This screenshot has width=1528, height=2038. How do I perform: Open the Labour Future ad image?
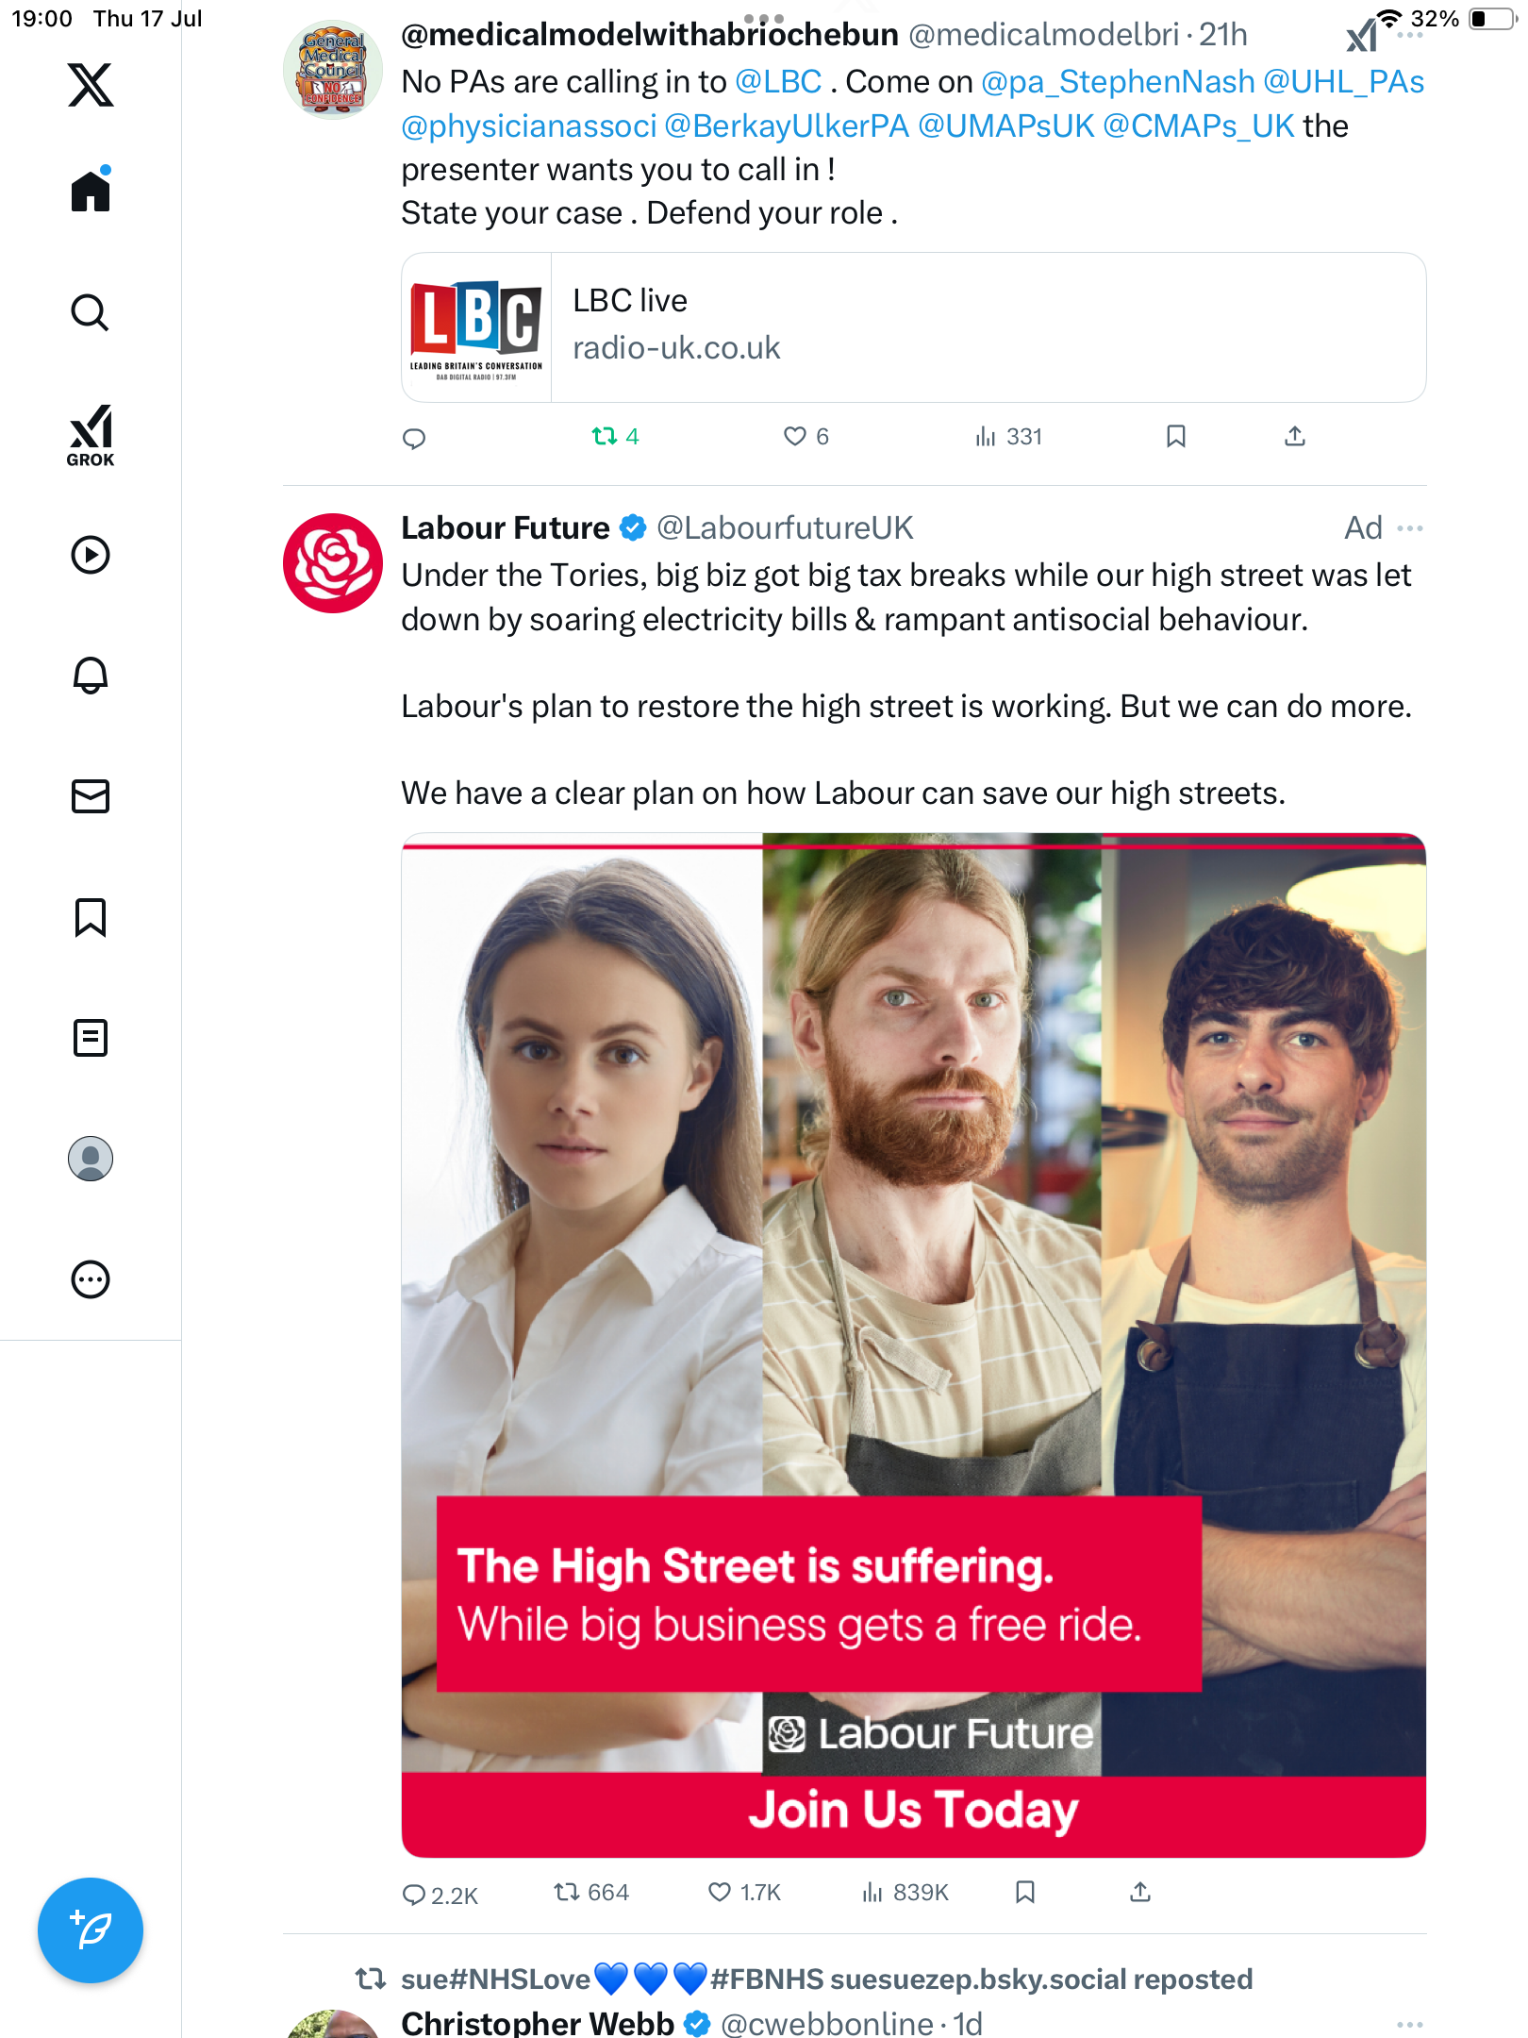[913, 1345]
